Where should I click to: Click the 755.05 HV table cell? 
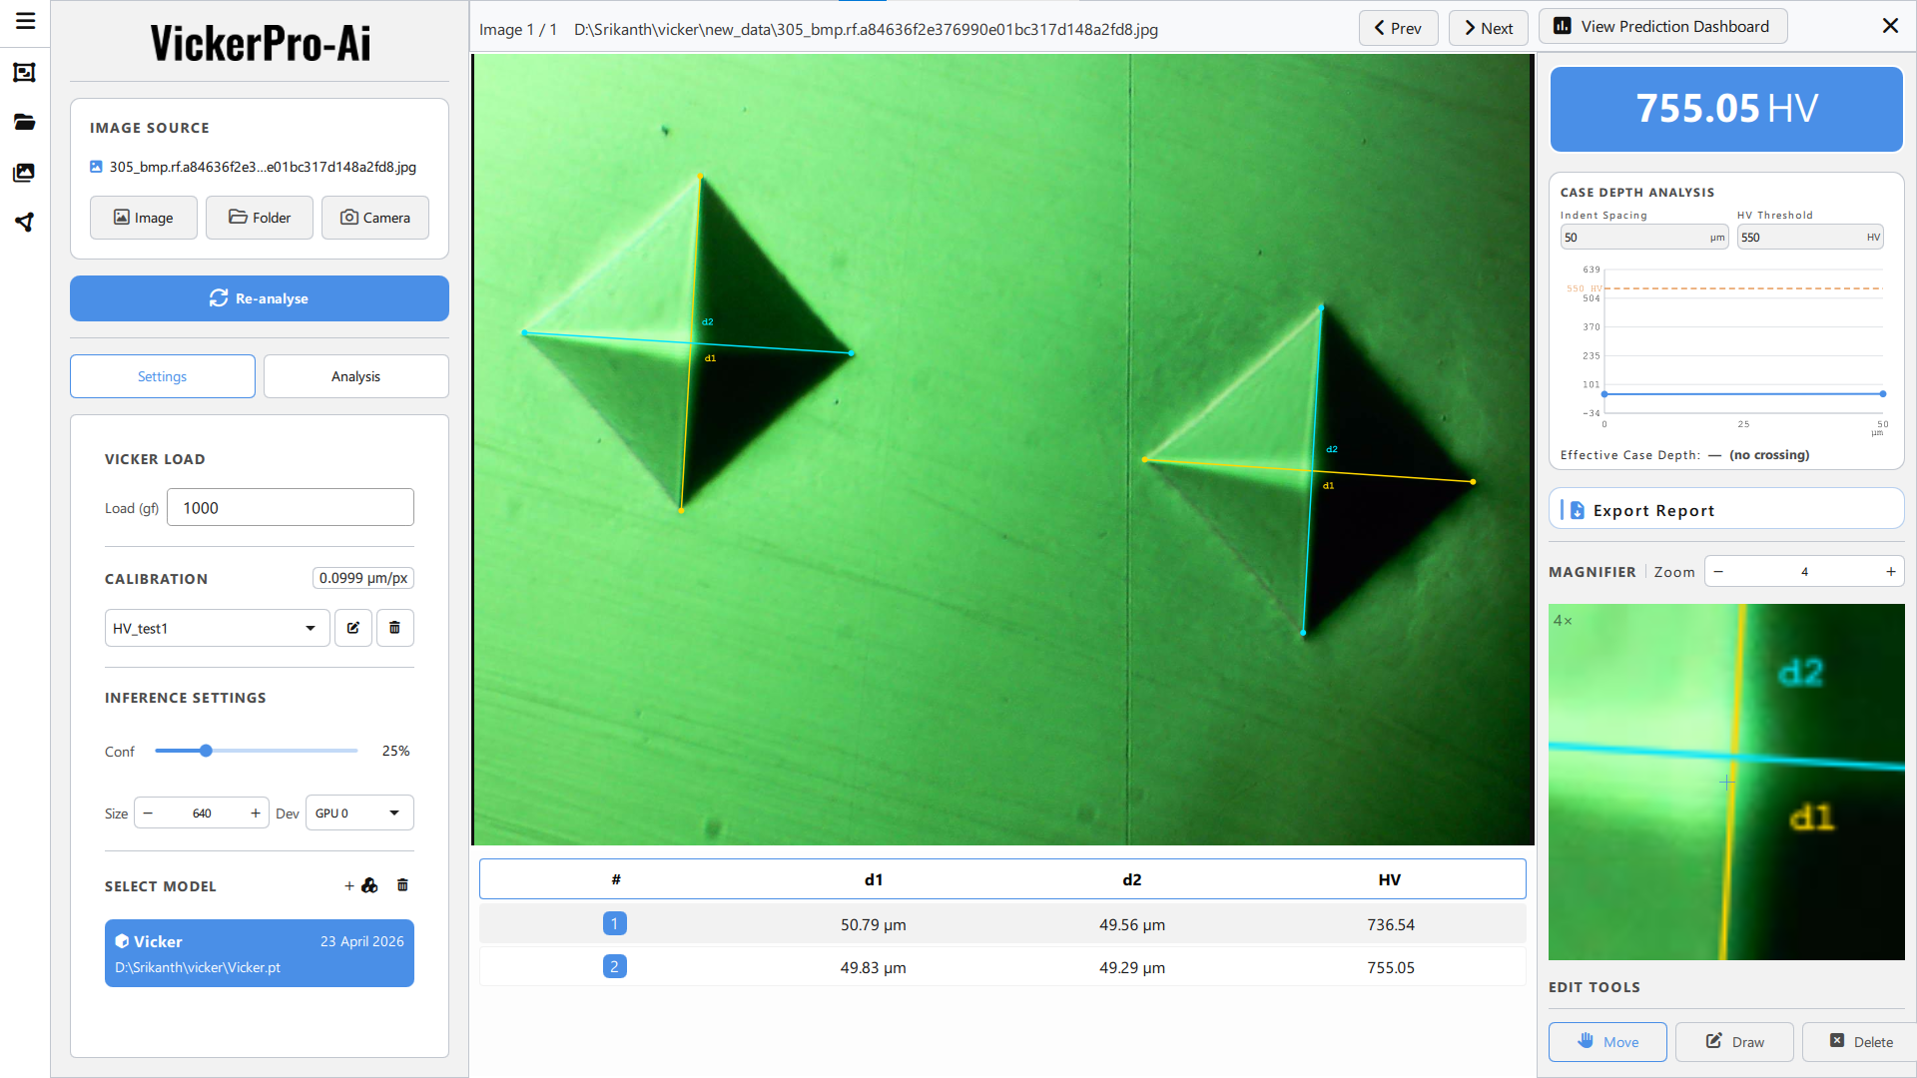[1390, 967]
